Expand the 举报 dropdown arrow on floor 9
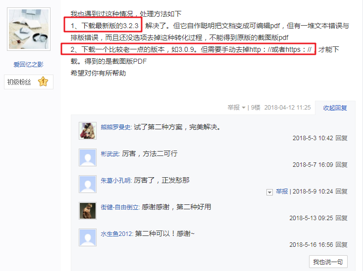Screen dimensions: 363x271 pyautogui.click(x=244, y=108)
